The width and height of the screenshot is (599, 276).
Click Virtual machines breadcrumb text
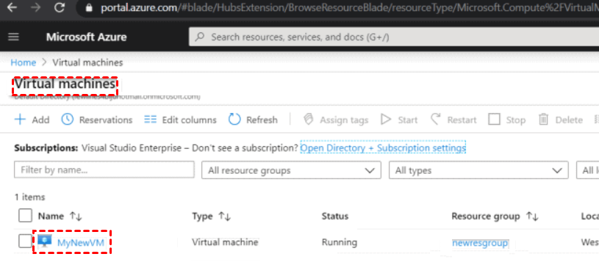point(87,62)
